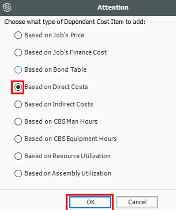The height and width of the screenshot is (210, 176).
Task: Click the 'Choose what type of Dependent Cost Item' heading
Action: tap(75, 22)
